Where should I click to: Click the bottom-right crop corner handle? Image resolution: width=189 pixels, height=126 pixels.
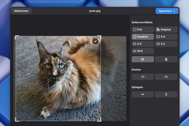pos(99,119)
